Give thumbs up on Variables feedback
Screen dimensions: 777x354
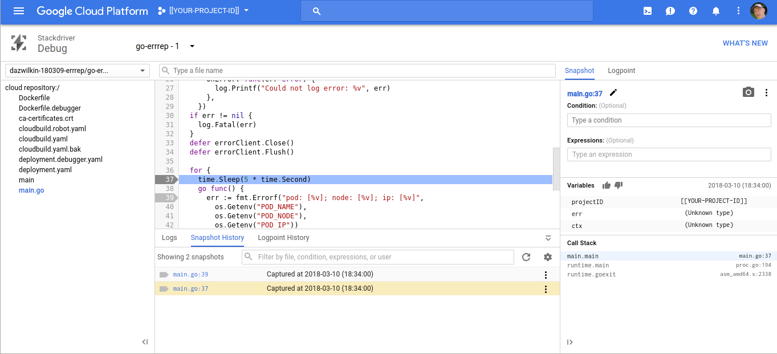tap(607, 185)
